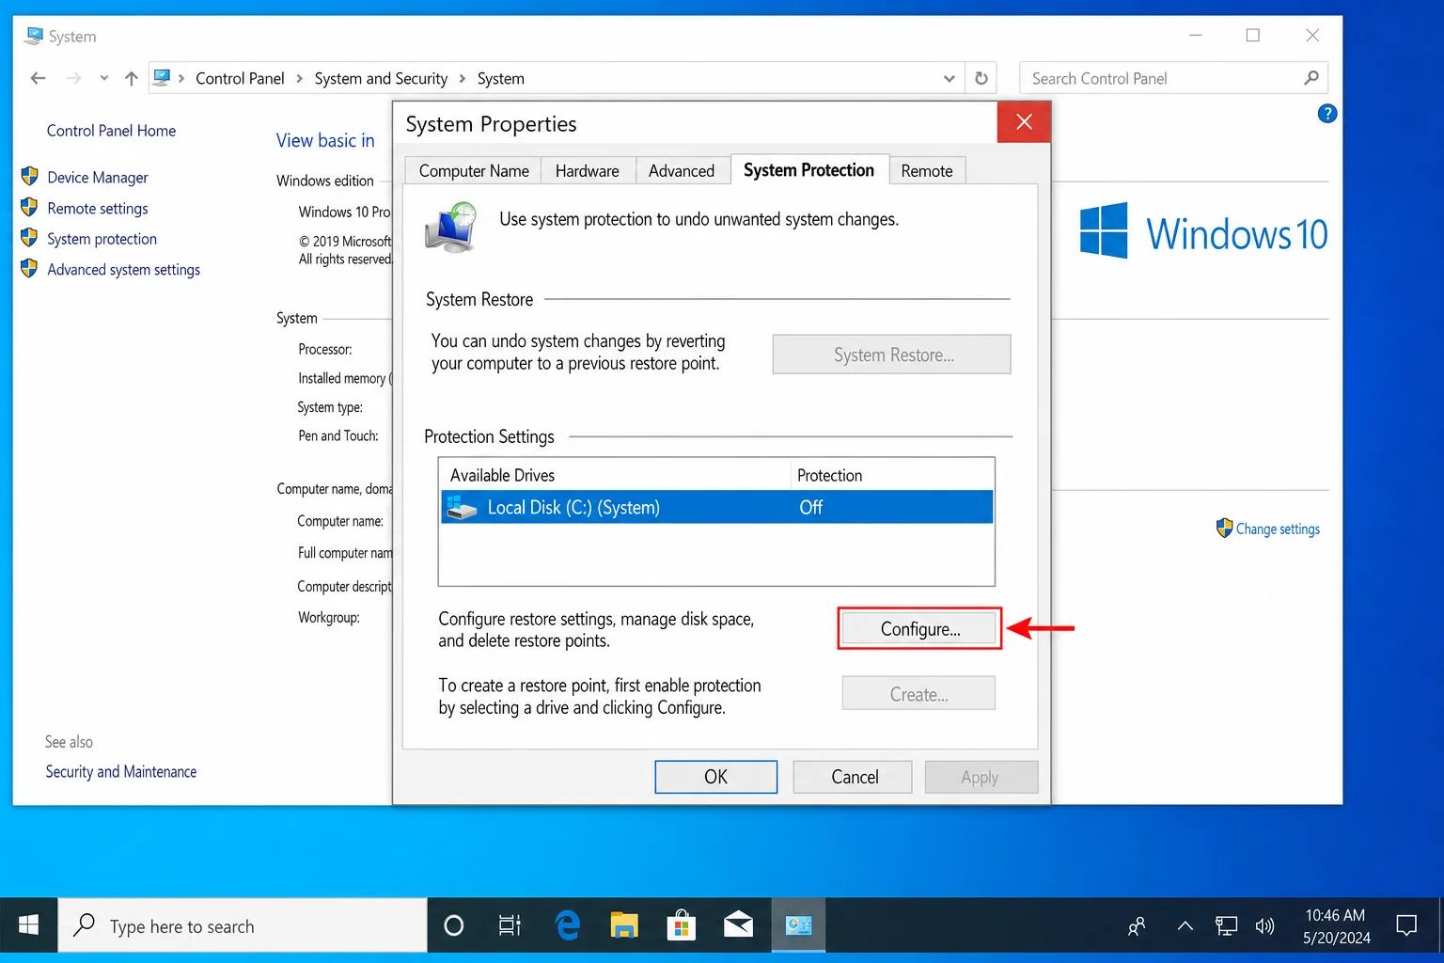Click the Control Panel taskbar icon

(799, 925)
